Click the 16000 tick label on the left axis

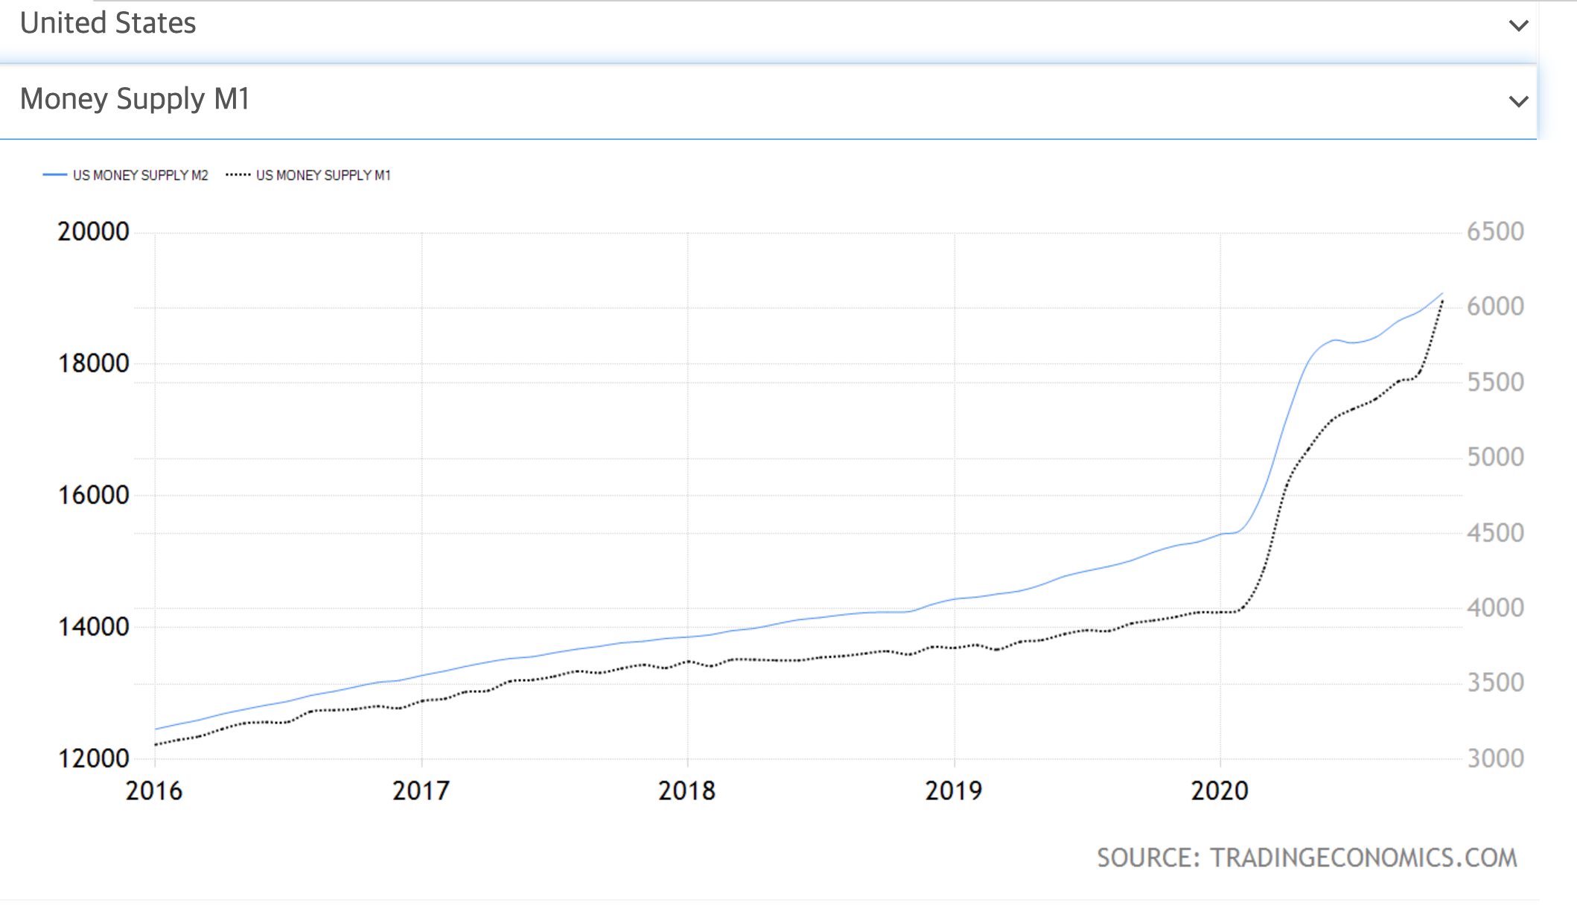tap(93, 495)
